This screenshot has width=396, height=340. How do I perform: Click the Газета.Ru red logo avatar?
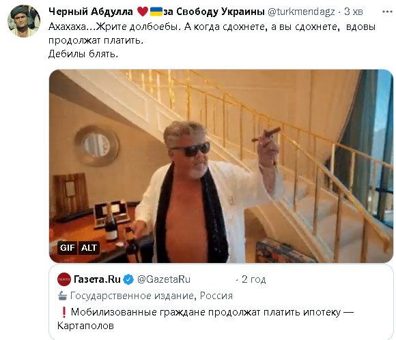coord(64,279)
